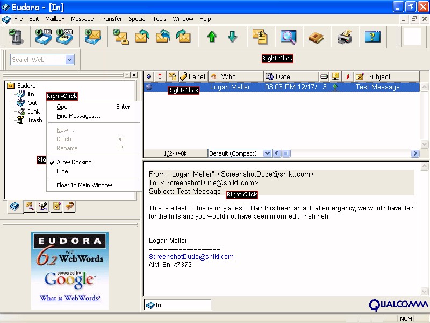This screenshot has width=430, height=323.
Task: Toggle the Allow Docking checked menu item
Action: [x=74, y=162]
